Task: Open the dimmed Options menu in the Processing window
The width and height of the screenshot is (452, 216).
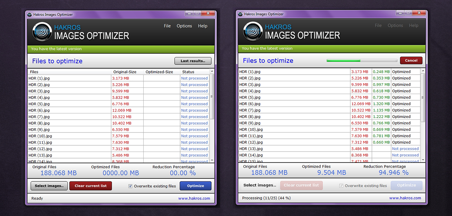Action: [x=395, y=25]
